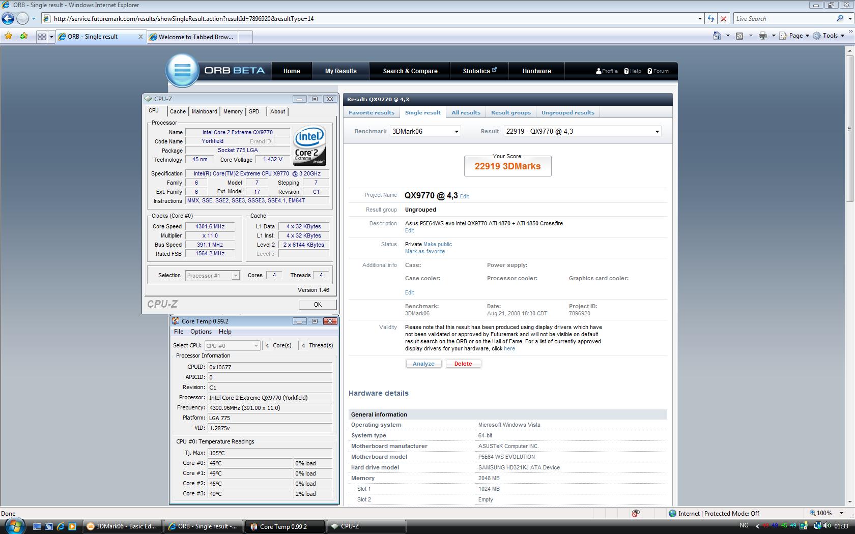Click the 'here' approved drivers link
Viewport: 855px width, 534px height.
[x=509, y=348]
